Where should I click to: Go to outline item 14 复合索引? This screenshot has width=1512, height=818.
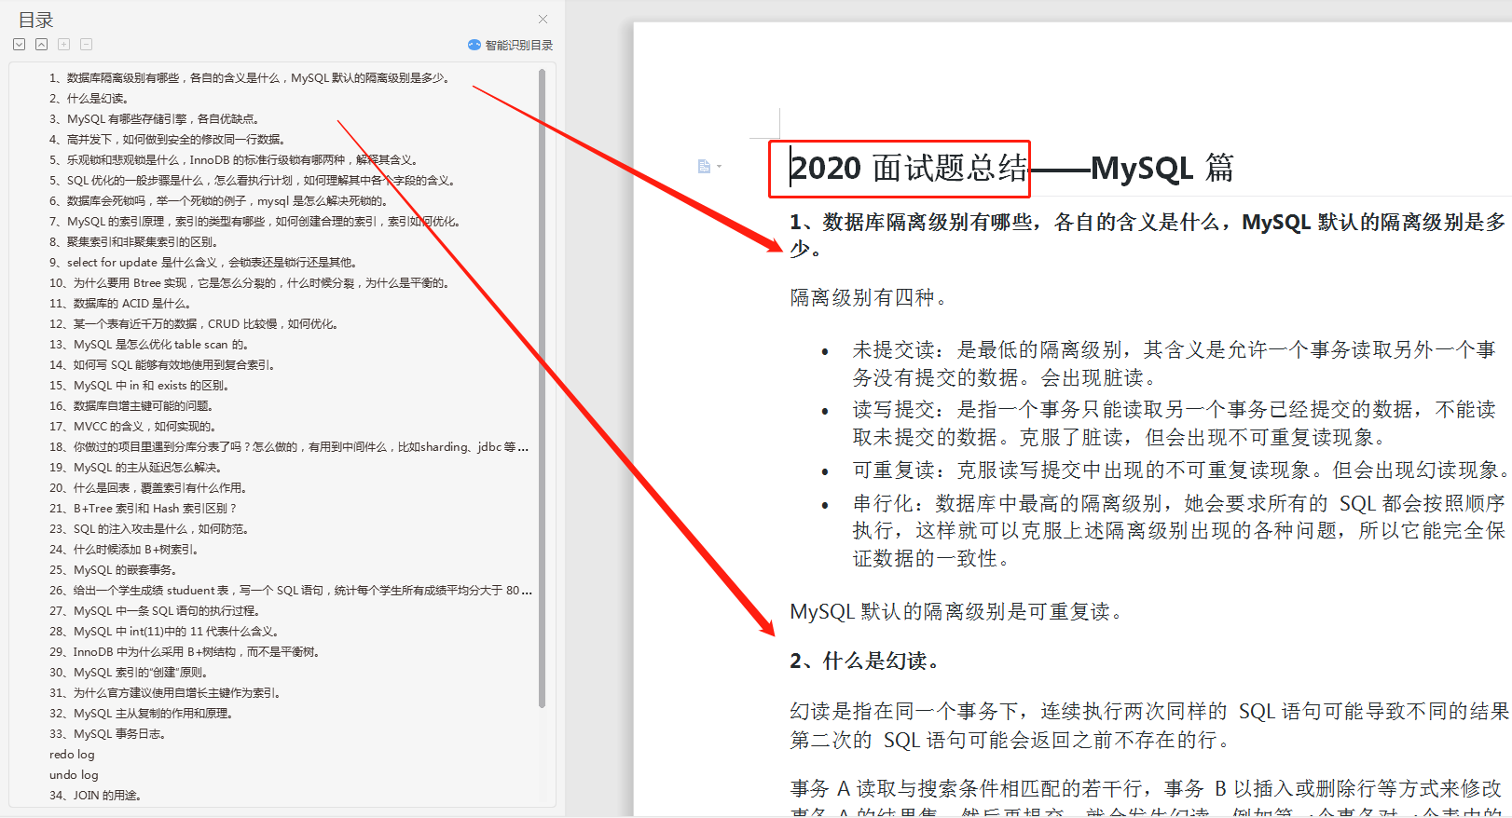(163, 365)
